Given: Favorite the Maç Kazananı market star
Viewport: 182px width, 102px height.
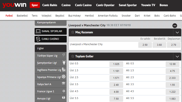Looking at the screenshot, I should click(73, 32).
